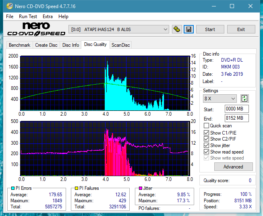Click PI Errors total 5857275
Screen dimensions: 263x216
point(54,207)
